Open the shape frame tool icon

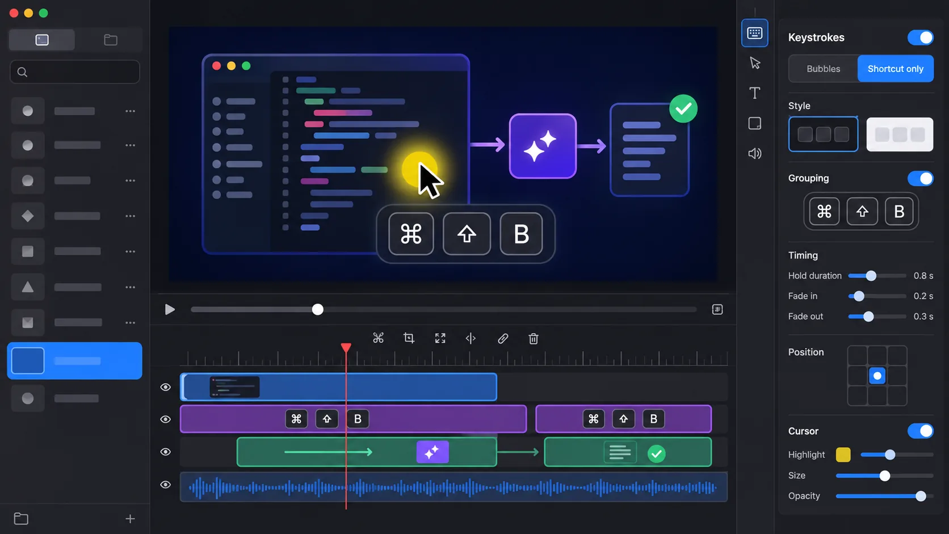pyautogui.click(x=754, y=123)
